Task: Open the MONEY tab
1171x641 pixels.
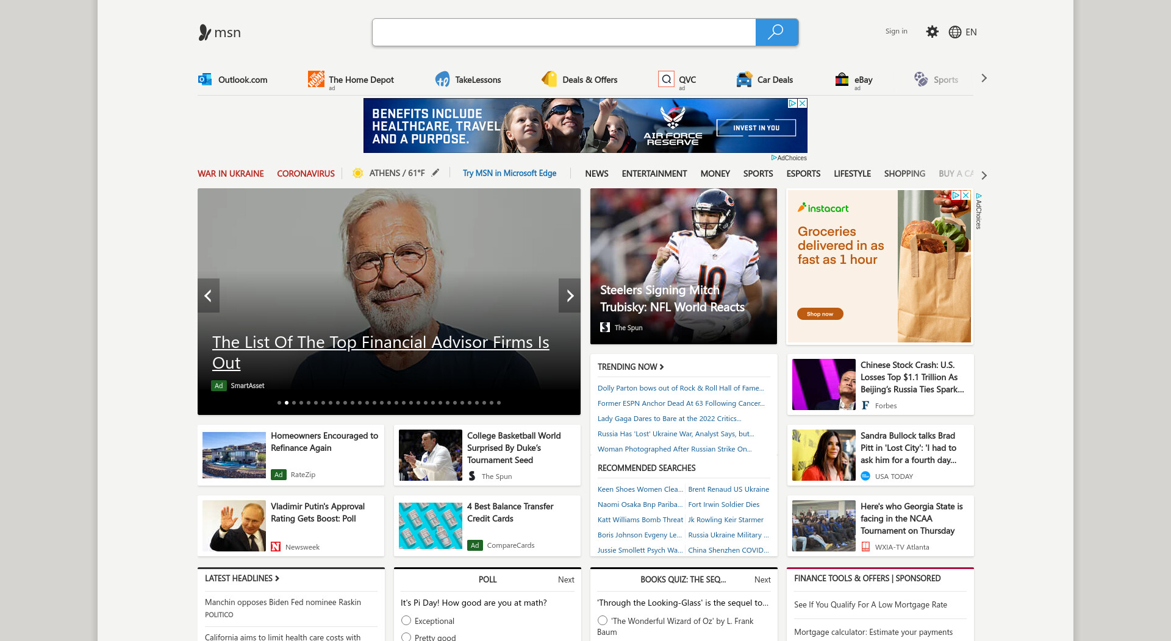Action: (715, 174)
